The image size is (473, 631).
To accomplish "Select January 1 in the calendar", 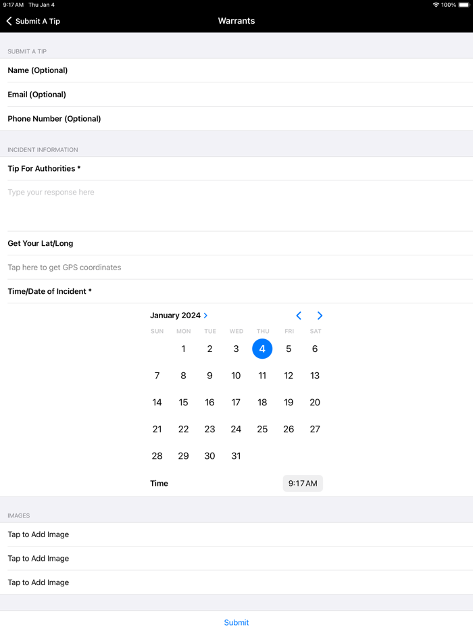I will (x=183, y=349).
